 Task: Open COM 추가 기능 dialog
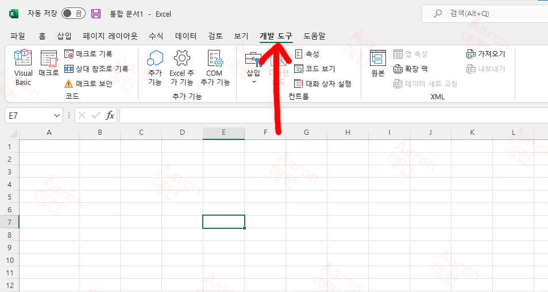click(215, 68)
